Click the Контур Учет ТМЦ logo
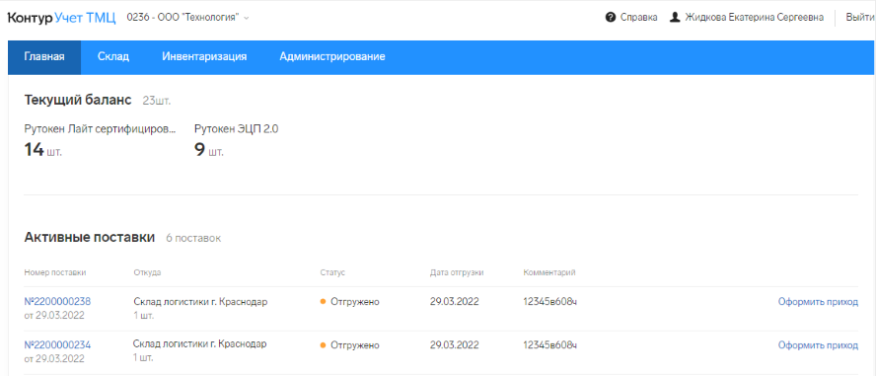 tap(61, 18)
